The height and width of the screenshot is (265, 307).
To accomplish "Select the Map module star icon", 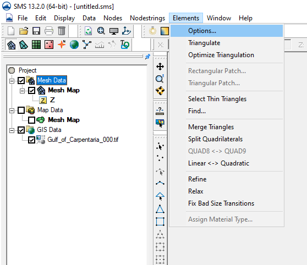I will (x=62, y=45).
